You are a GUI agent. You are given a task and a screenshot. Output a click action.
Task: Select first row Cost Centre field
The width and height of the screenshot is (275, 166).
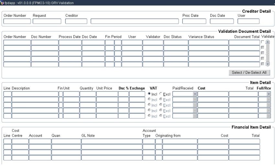pos(20,141)
